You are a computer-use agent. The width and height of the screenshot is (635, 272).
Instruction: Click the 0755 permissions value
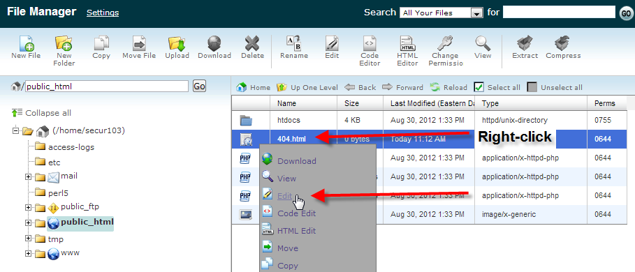603,120
